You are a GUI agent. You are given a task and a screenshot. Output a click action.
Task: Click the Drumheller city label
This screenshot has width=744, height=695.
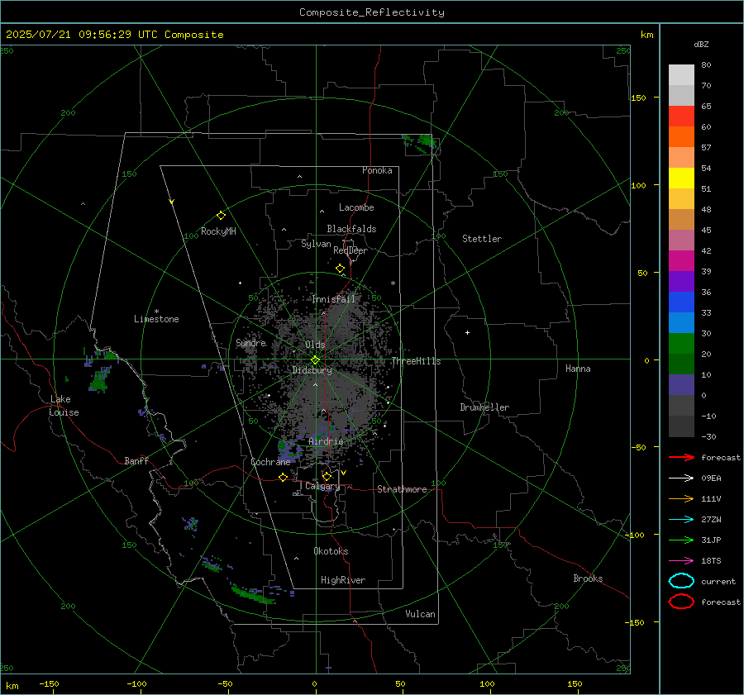[484, 407]
